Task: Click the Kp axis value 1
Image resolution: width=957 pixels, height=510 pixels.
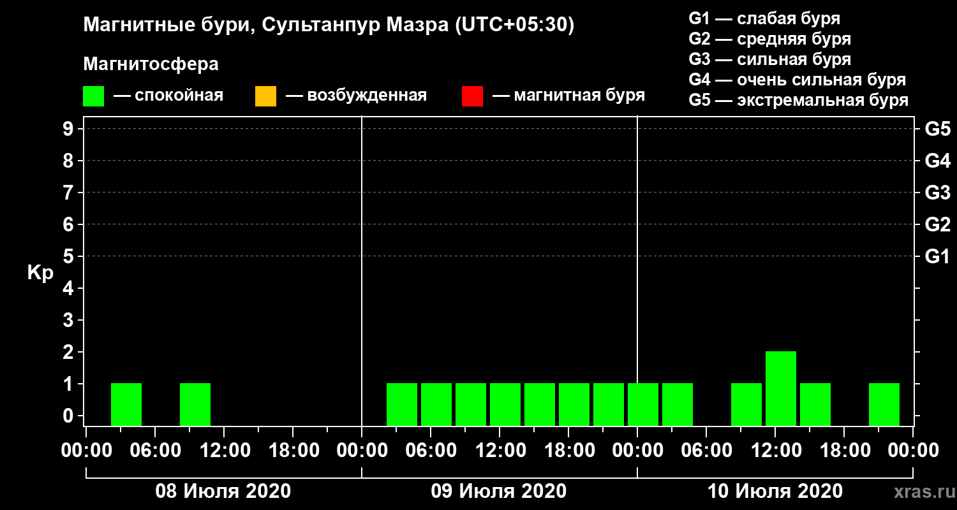Action: (70, 384)
